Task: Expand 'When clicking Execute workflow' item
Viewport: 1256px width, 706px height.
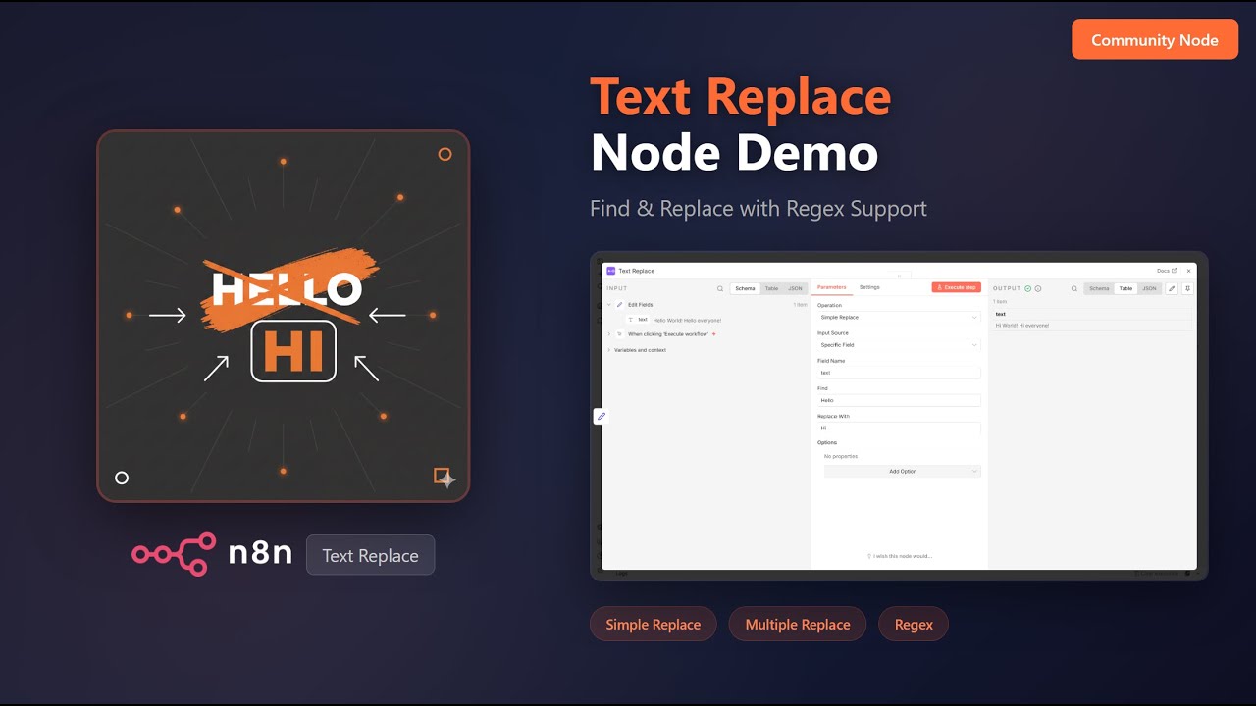Action: [x=608, y=334]
